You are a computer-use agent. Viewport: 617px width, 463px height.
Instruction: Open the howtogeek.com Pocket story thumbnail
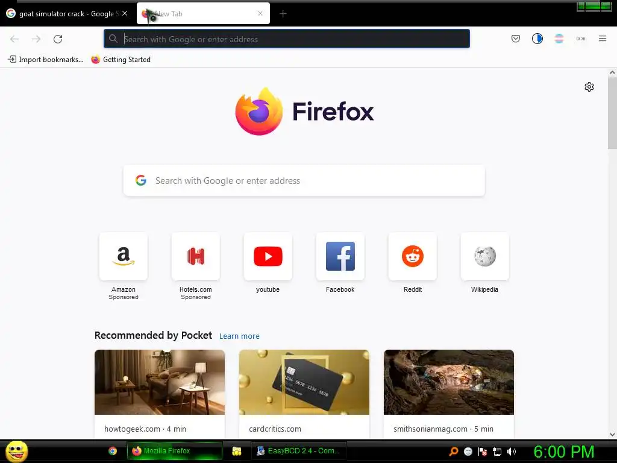tap(160, 382)
